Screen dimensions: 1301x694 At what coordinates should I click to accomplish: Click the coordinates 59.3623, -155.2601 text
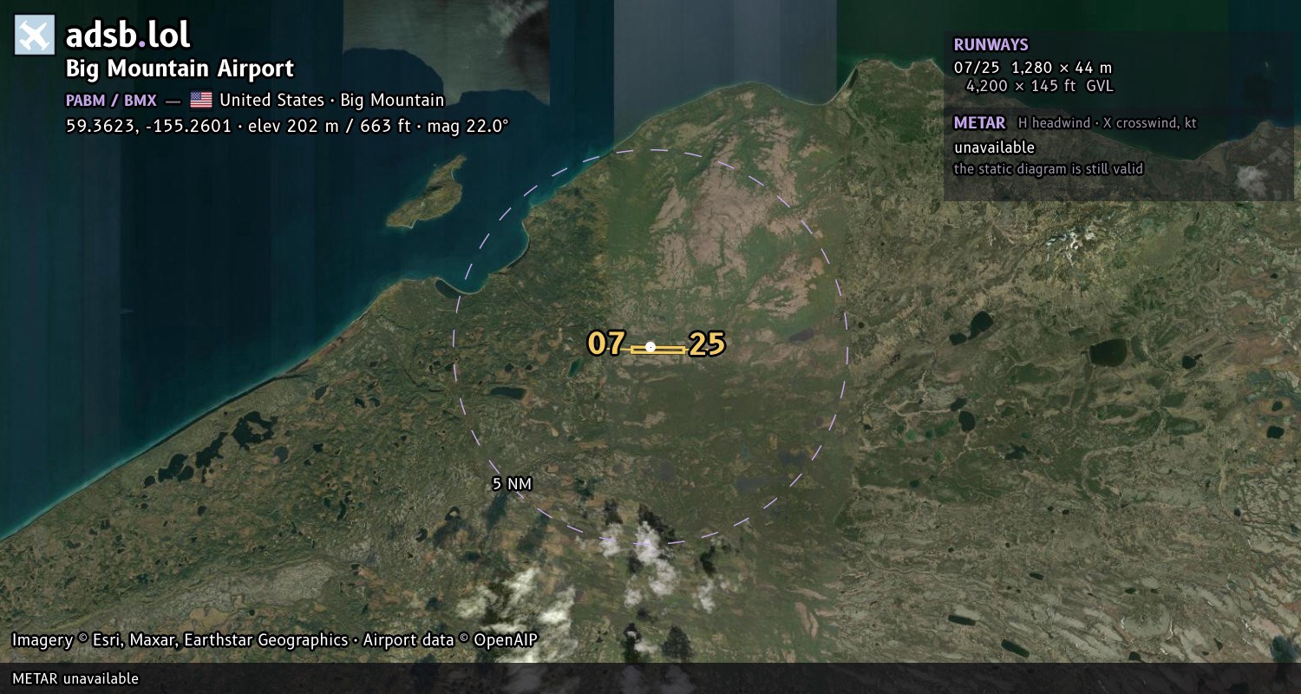(148, 126)
